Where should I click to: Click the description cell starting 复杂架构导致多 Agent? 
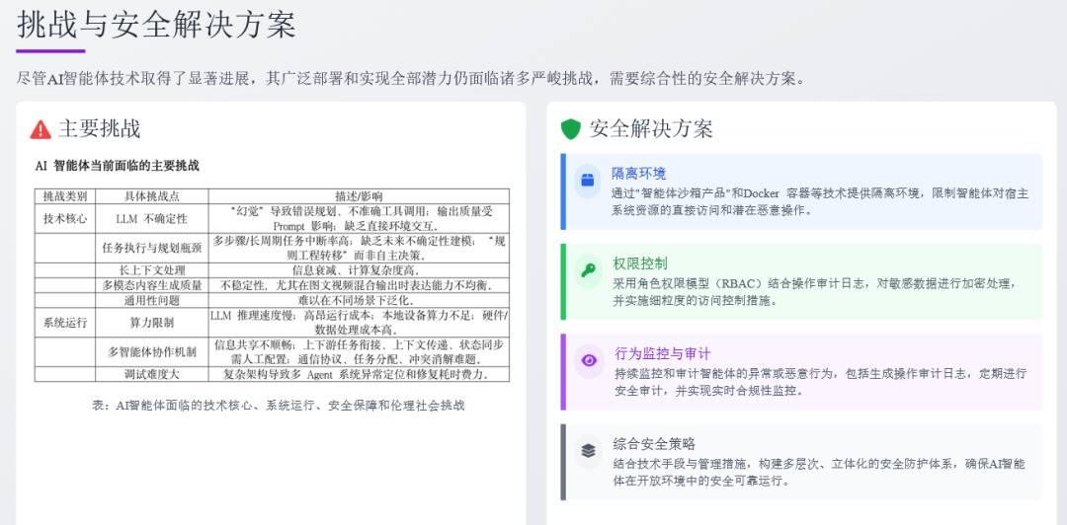tap(359, 374)
